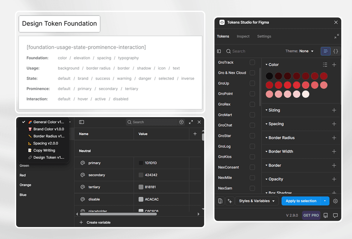Viewport: 352px width, 239px height.
Task: Click the color icon of secondary variable
Action: (83, 175)
